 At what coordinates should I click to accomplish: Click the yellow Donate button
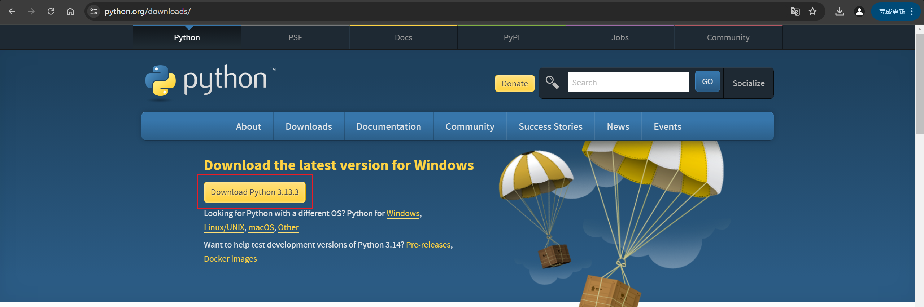(515, 83)
